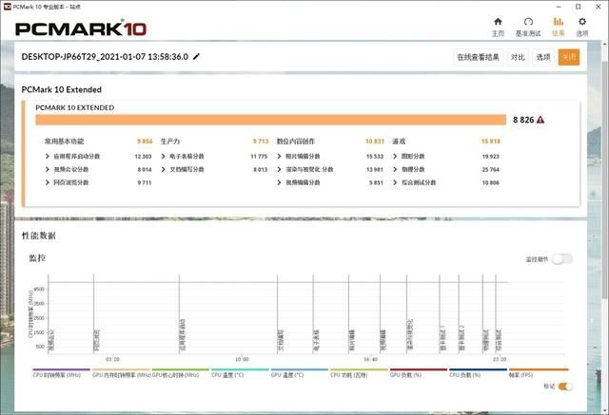Click the 数位内容创作 score 10 831
This screenshot has height=415, width=609.
(x=375, y=141)
